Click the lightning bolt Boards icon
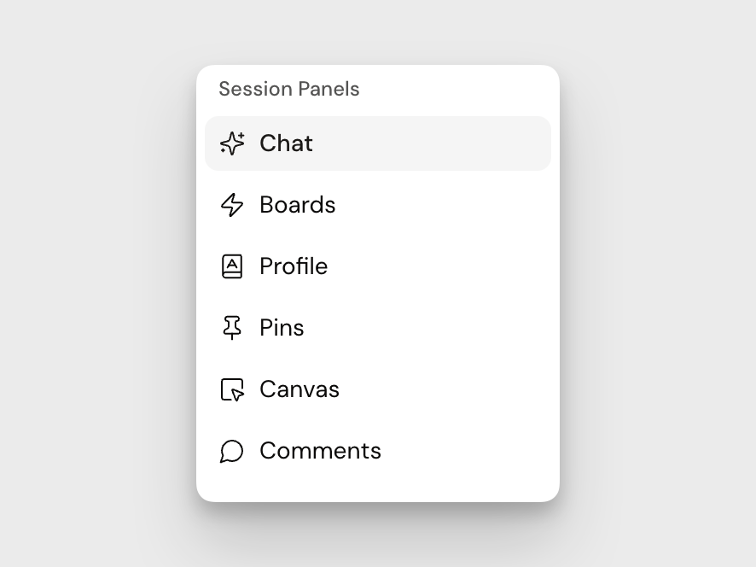This screenshot has width=756, height=567. (232, 205)
